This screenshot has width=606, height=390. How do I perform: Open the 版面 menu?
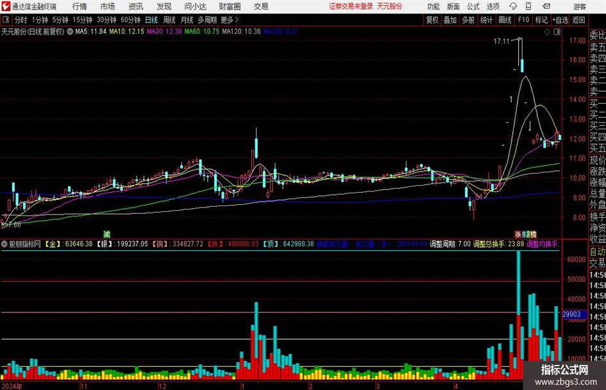pos(453,6)
